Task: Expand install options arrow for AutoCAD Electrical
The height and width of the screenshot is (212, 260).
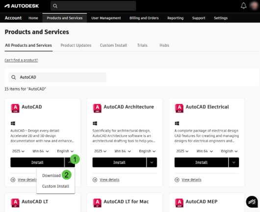Action: coord(234,163)
